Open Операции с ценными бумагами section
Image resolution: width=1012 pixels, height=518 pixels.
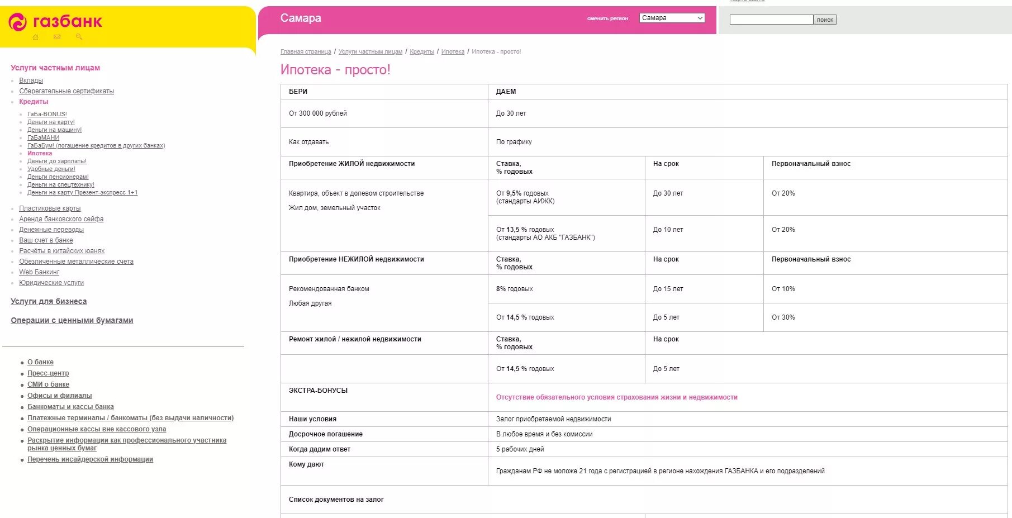72,320
